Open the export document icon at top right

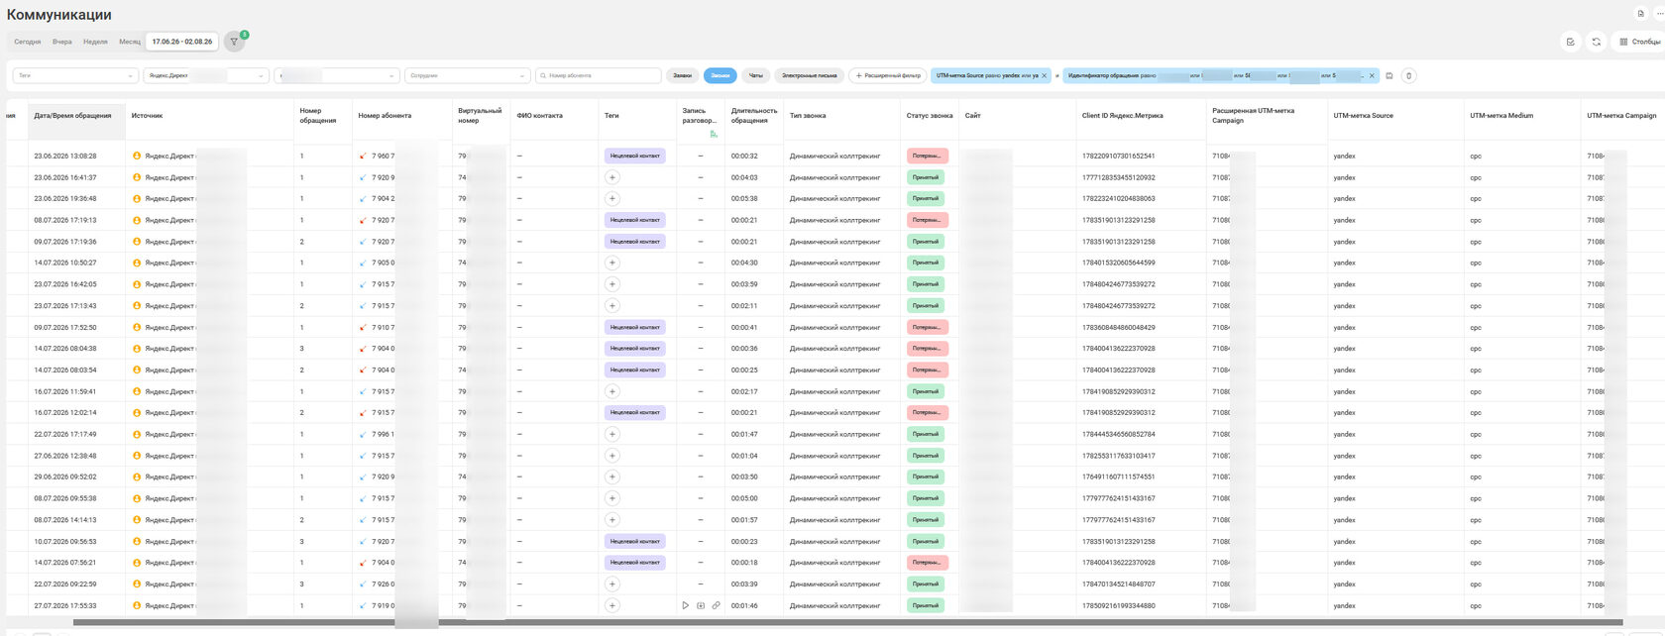tap(1640, 13)
